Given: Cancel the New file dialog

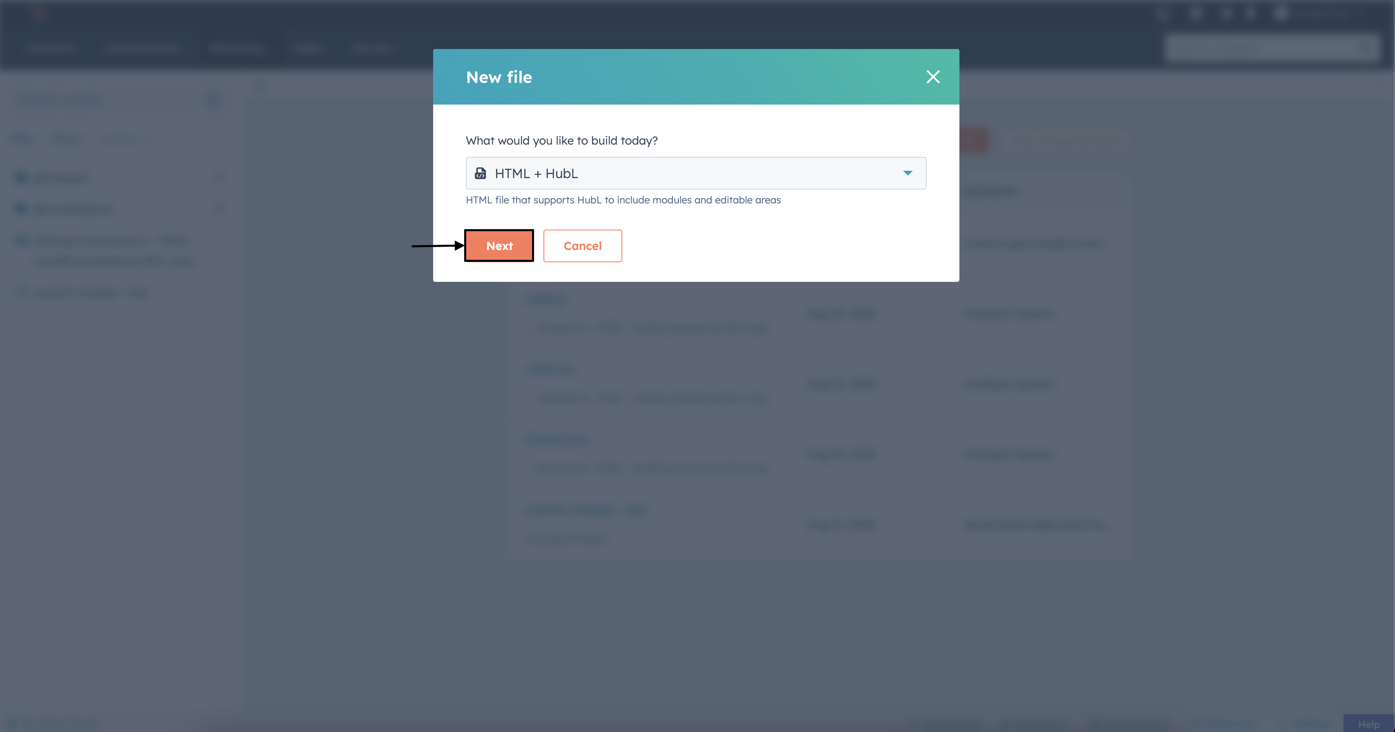Looking at the screenshot, I should point(582,246).
